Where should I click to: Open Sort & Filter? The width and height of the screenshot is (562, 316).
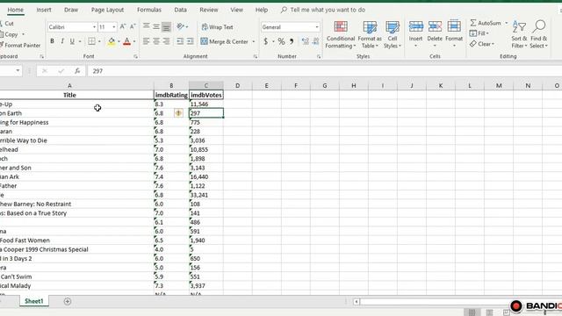[519, 34]
